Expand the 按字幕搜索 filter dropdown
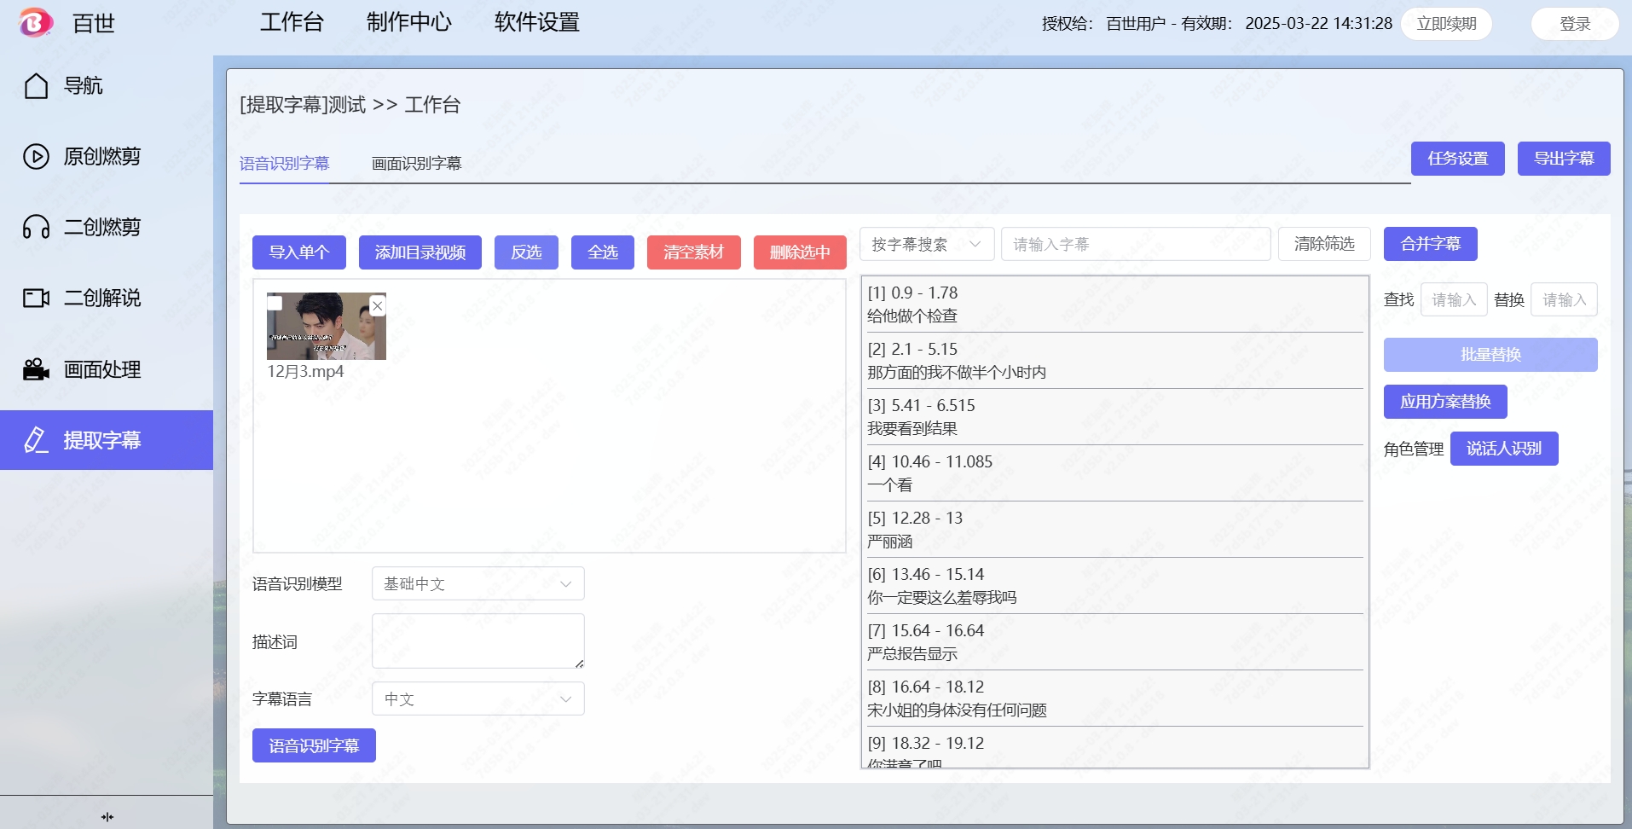Screen dimensions: 1632x829 [x=926, y=245]
